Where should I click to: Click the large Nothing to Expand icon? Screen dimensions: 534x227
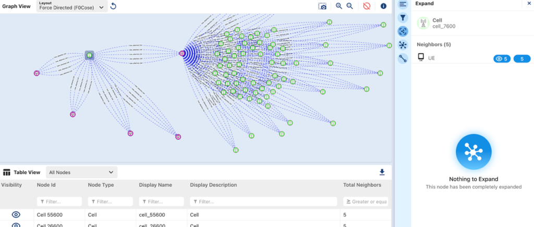474,152
